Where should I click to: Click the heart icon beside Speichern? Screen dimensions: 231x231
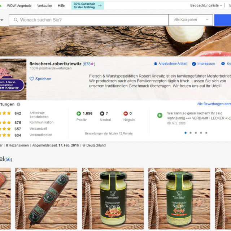32,79
